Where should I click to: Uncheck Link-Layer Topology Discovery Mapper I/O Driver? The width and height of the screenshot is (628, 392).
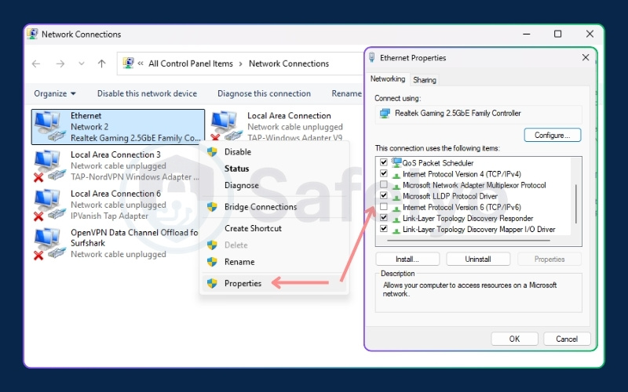384,229
